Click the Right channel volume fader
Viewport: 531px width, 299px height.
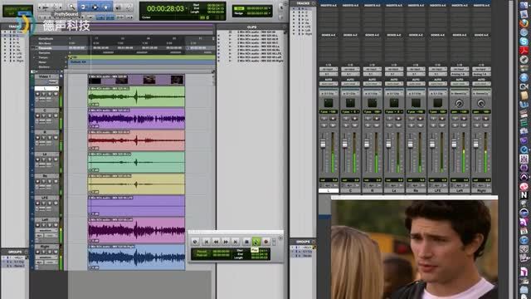point(475,144)
